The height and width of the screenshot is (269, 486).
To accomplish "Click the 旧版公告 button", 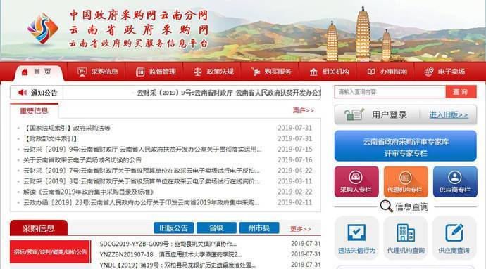I will (x=173, y=228).
